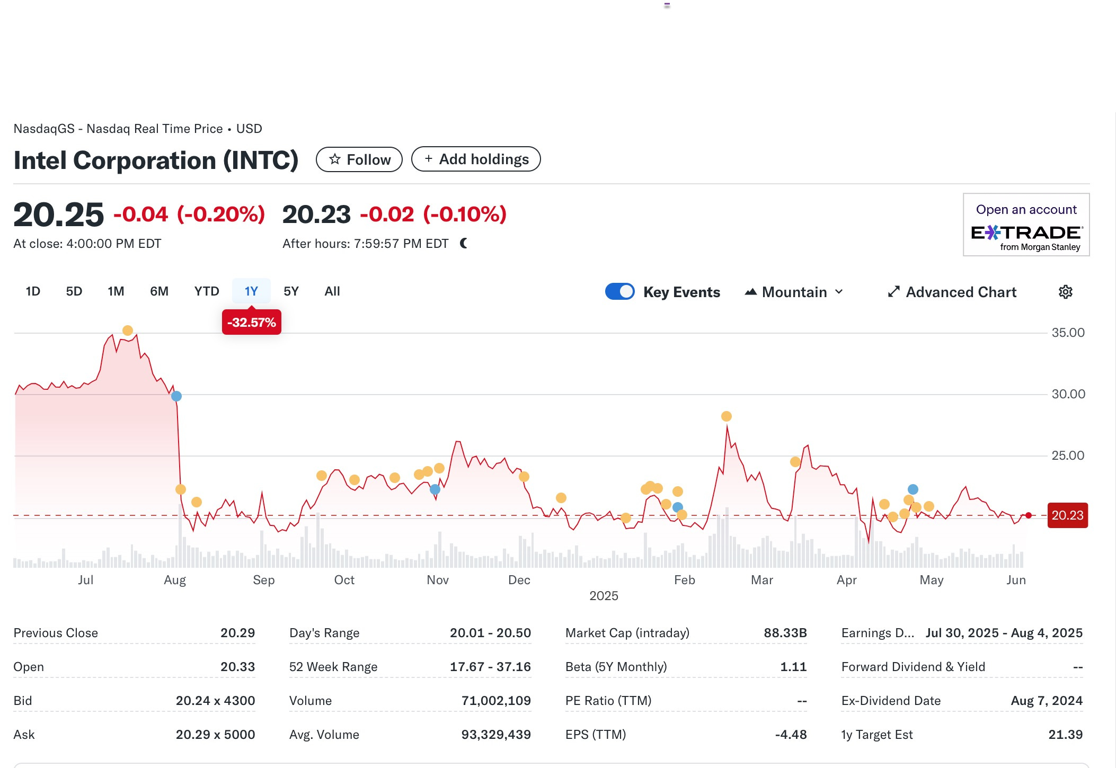Click the blue event marker near Aug
This screenshot has height=768, width=1116.
(176, 396)
